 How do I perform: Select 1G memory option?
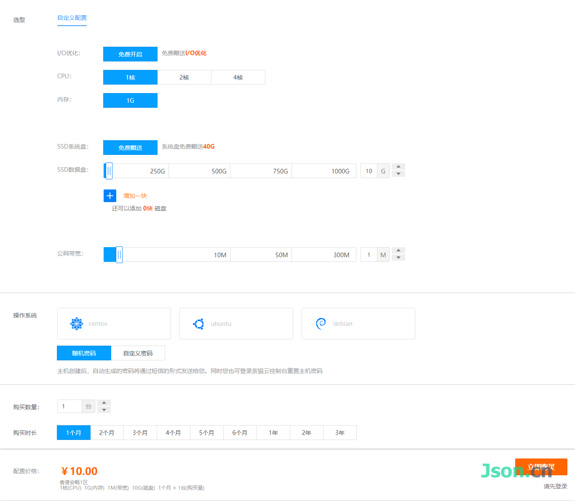point(130,101)
